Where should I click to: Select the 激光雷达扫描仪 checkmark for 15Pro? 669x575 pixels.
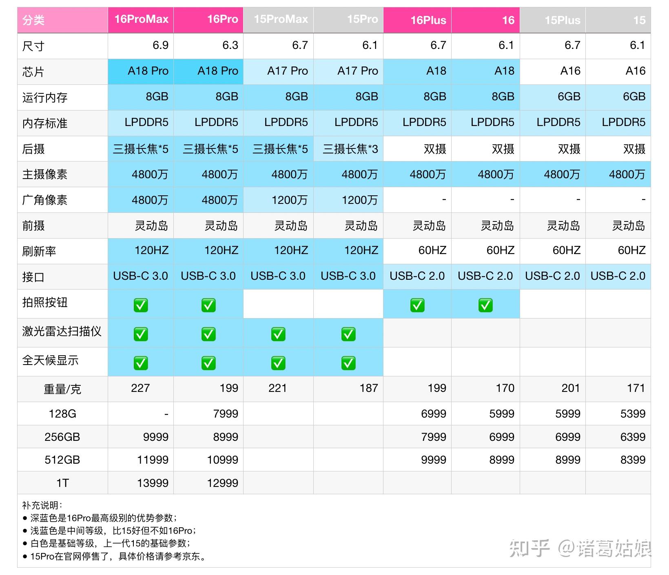coord(348,334)
